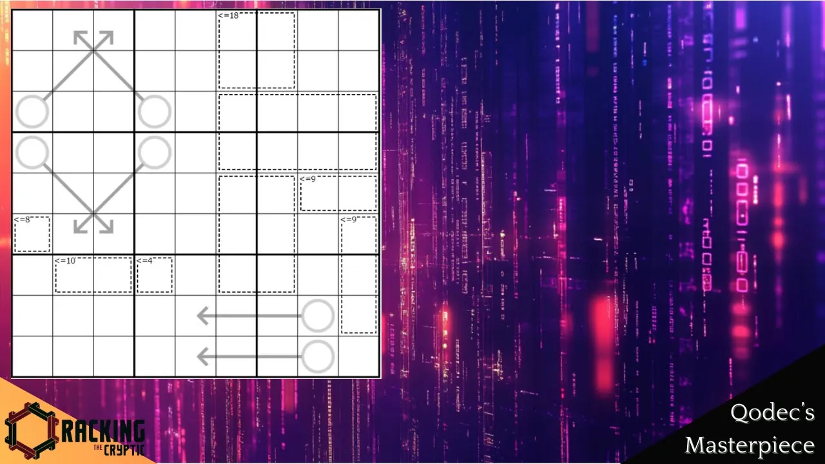Click the fourth-column circle with the down-left arrow
The height and width of the screenshot is (464, 825).
point(155,153)
